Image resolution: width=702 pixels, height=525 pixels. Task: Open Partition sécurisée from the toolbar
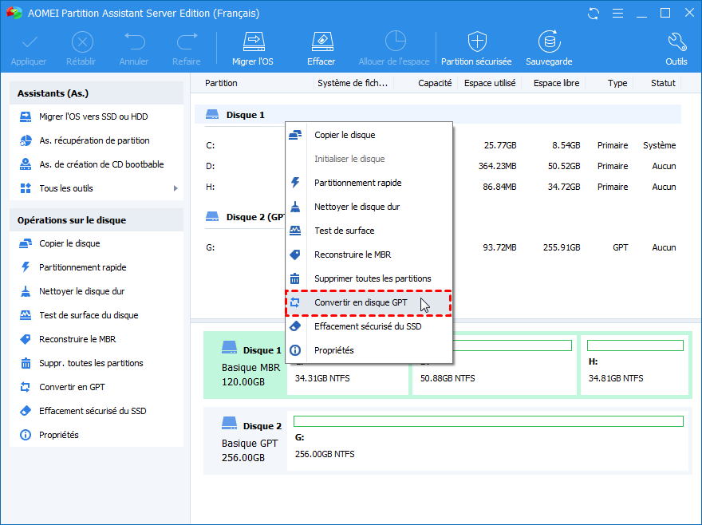(477, 41)
